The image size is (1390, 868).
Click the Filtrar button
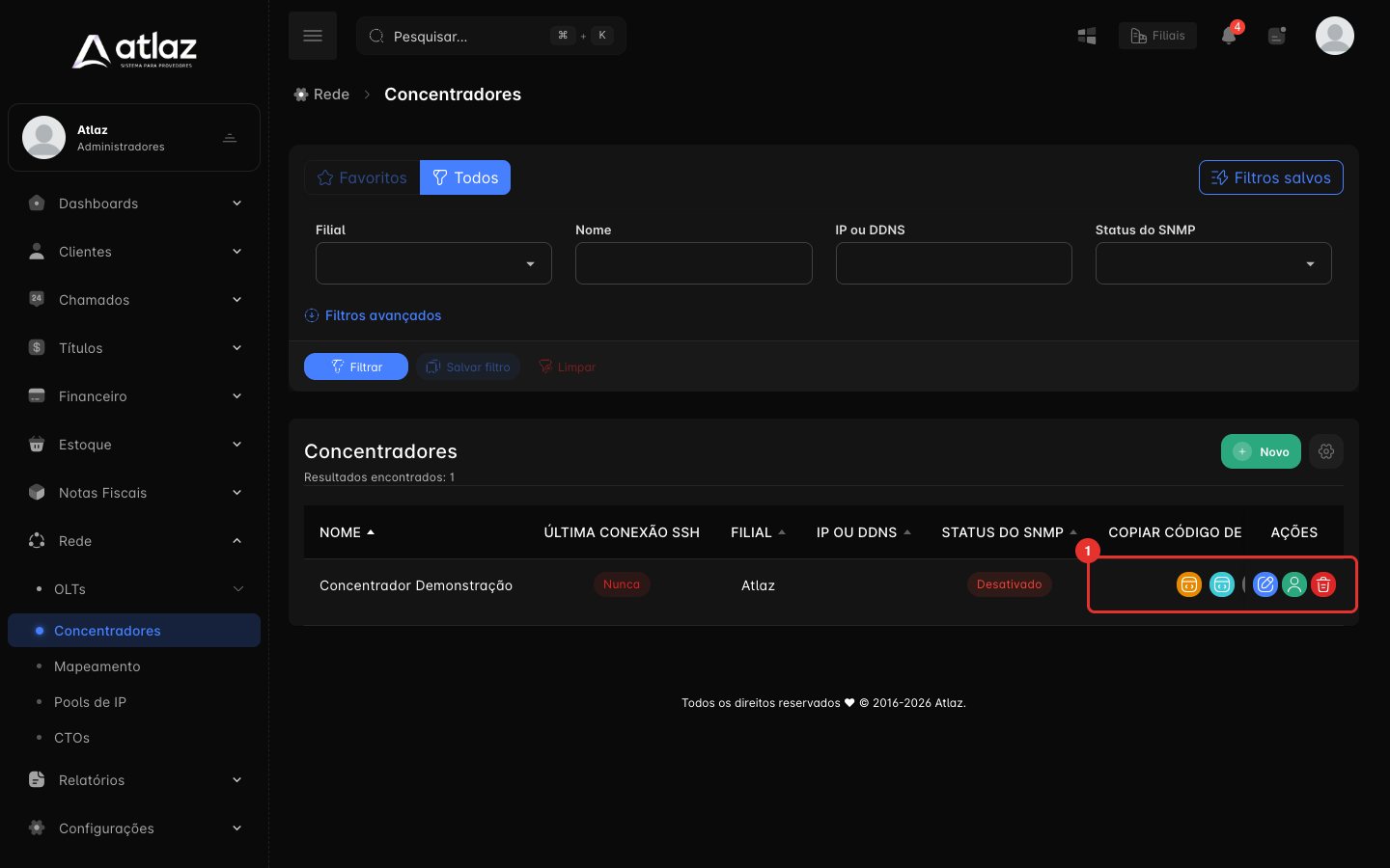click(356, 366)
